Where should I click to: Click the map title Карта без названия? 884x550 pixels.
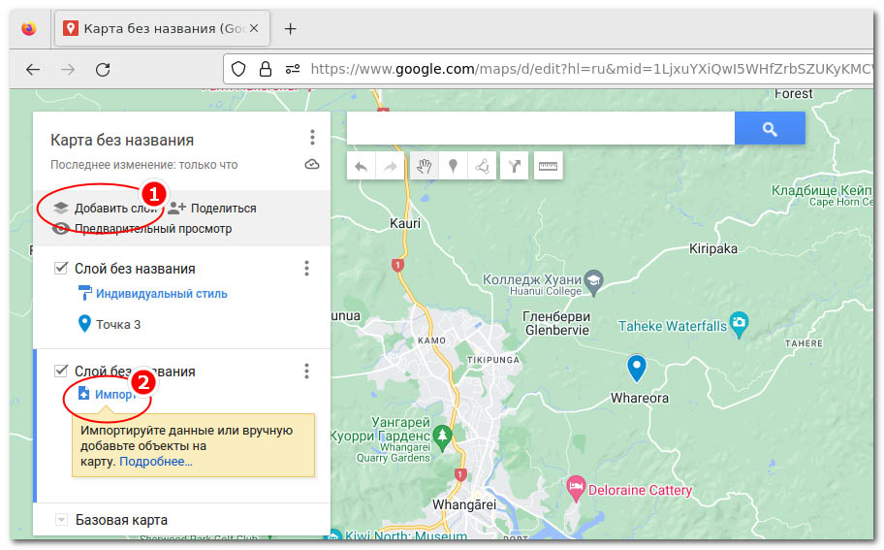click(122, 140)
